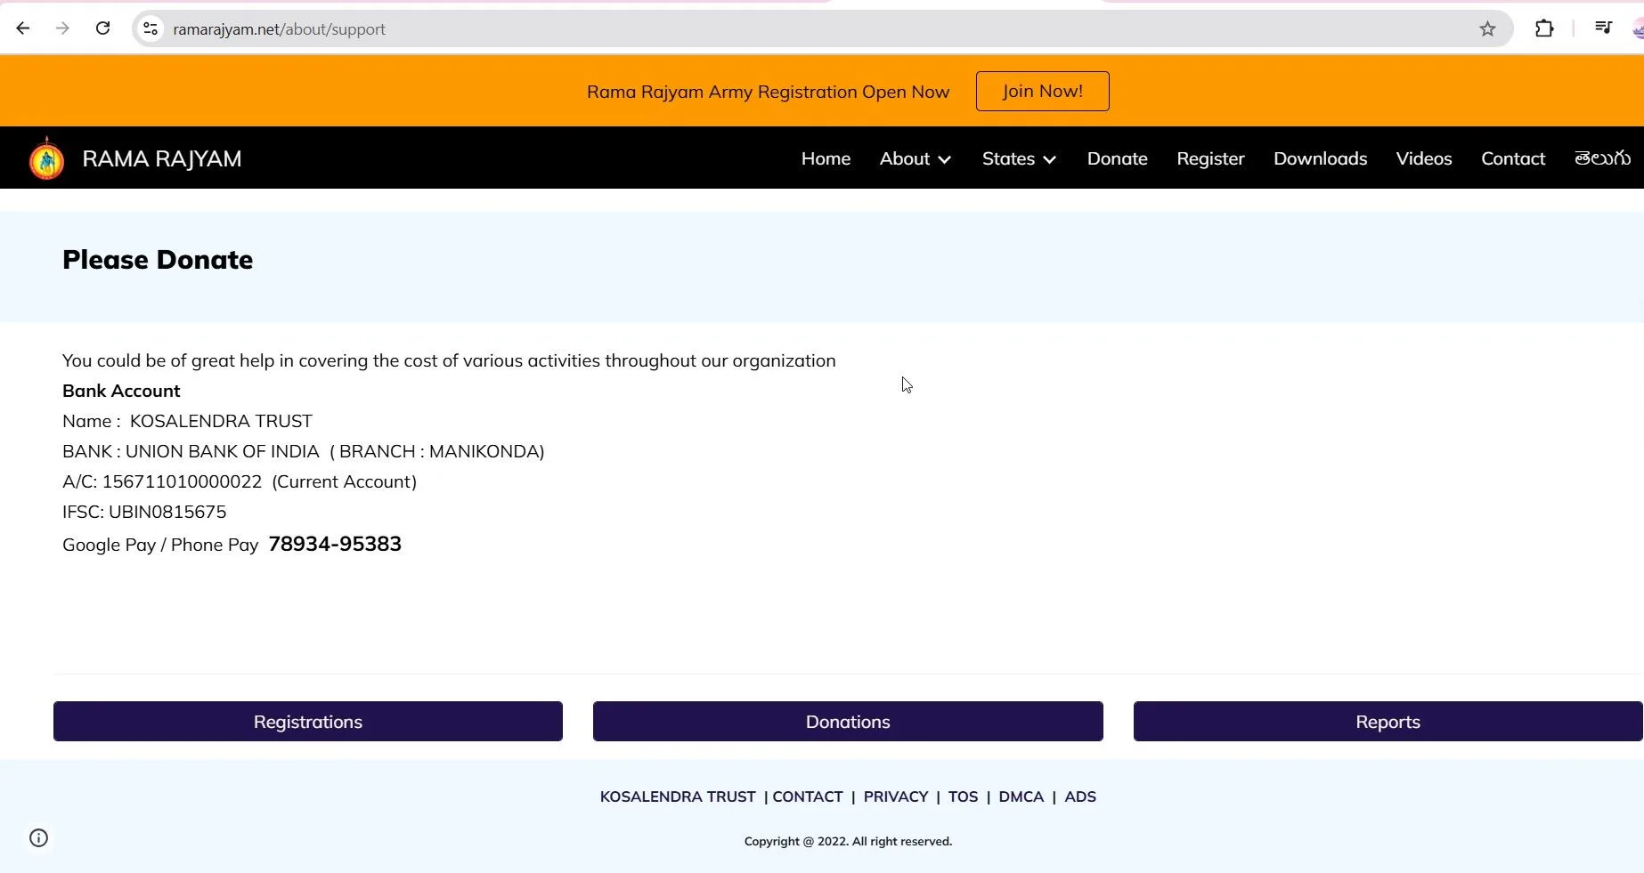Reload the page with refresh icon
Image resolution: width=1644 pixels, height=873 pixels.
coord(103,28)
